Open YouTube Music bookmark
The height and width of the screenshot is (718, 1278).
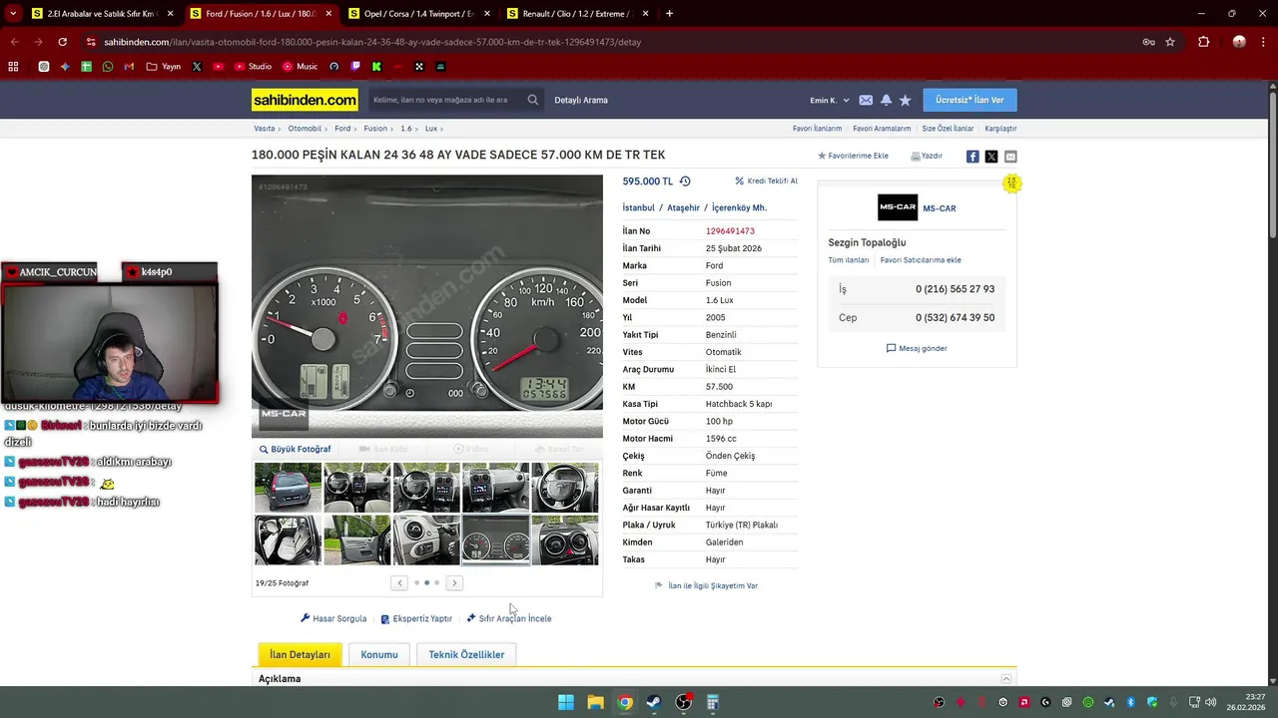[x=300, y=67]
